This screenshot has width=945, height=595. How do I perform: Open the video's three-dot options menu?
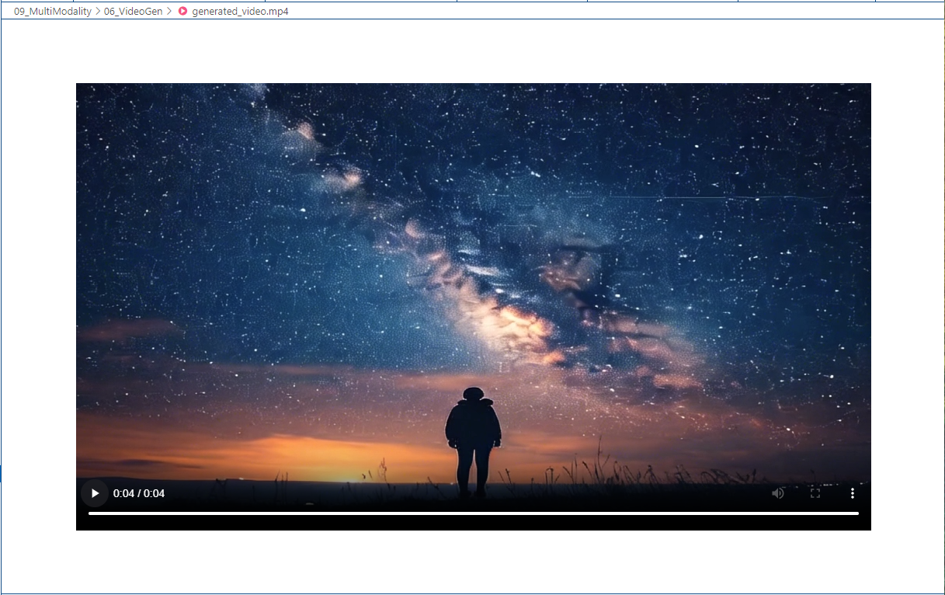(x=853, y=493)
